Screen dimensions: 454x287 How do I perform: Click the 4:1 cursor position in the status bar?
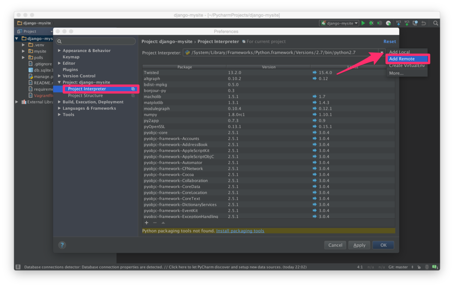[x=360, y=267]
